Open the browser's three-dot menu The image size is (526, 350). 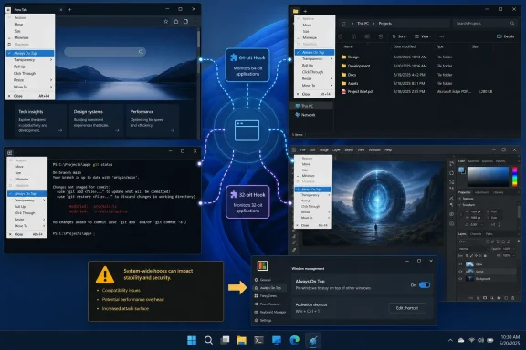(x=195, y=22)
